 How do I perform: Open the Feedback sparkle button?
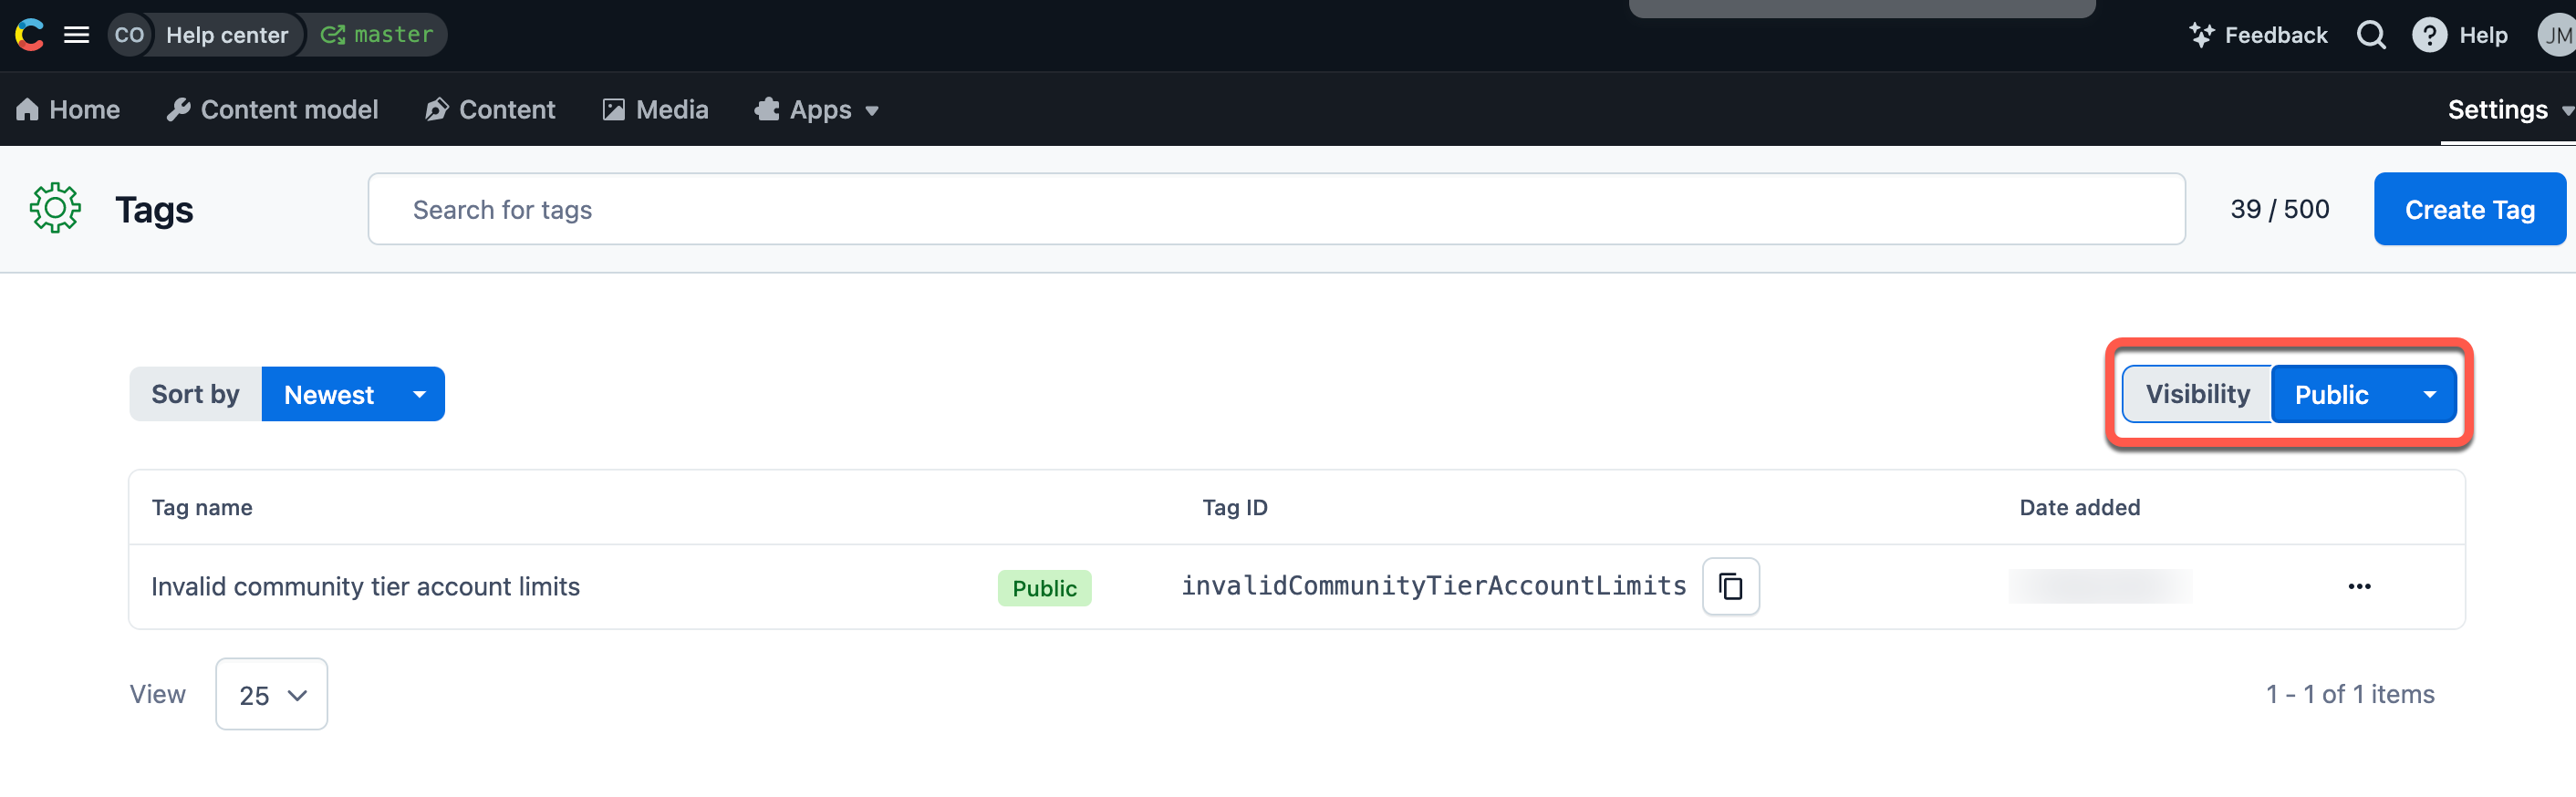pos(2258,35)
